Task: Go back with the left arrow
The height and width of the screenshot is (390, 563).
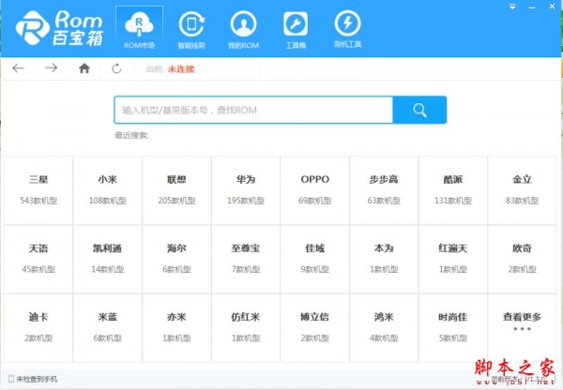Action: click(19, 68)
